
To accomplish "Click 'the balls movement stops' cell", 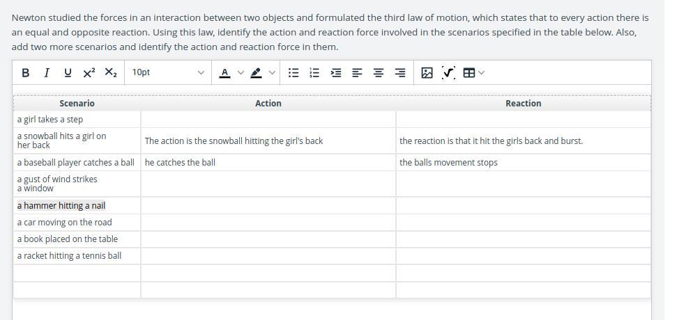I will tap(523, 162).
